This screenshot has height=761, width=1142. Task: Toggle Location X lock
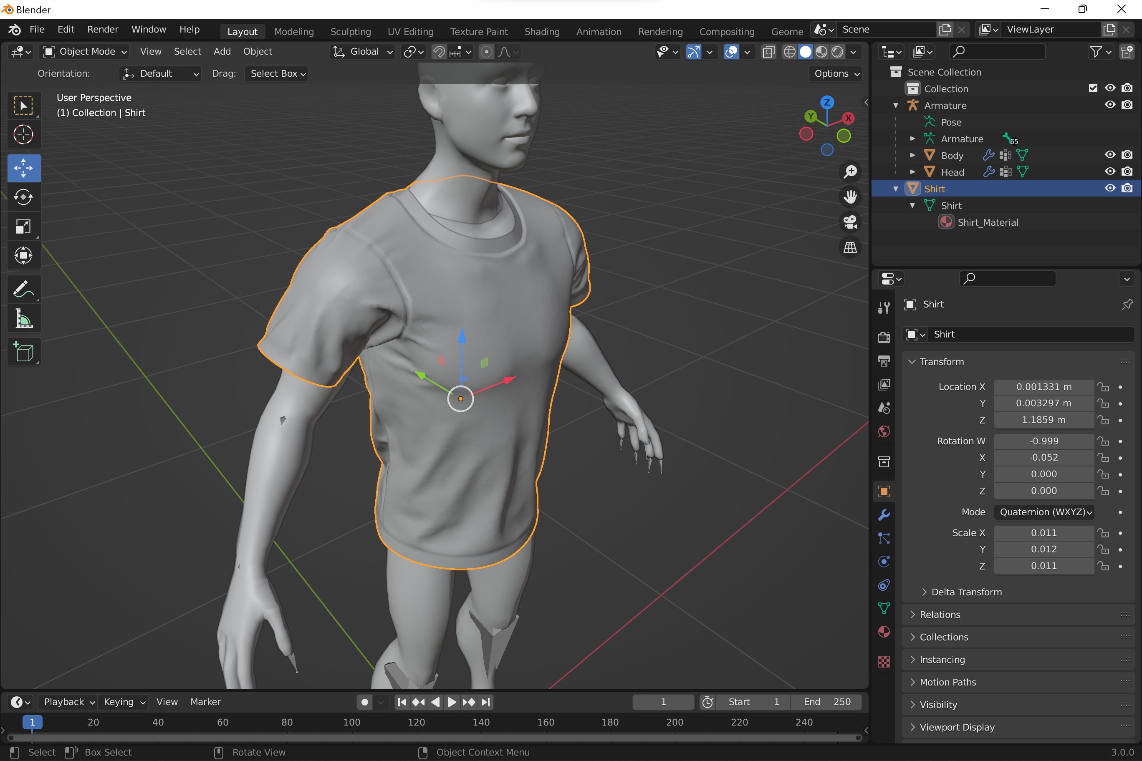tap(1103, 387)
